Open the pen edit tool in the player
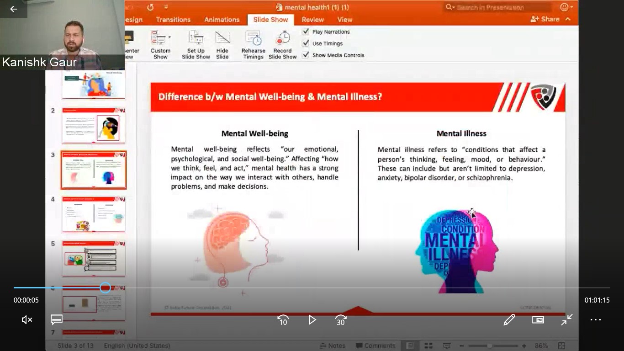The width and height of the screenshot is (624, 351). tap(509, 320)
